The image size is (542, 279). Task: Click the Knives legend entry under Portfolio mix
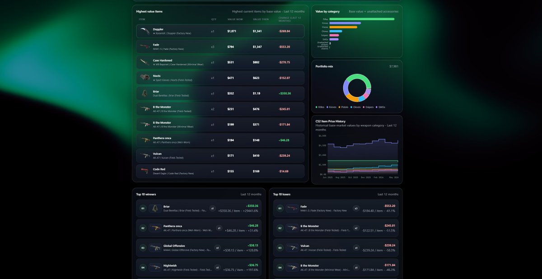coord(332,107)
